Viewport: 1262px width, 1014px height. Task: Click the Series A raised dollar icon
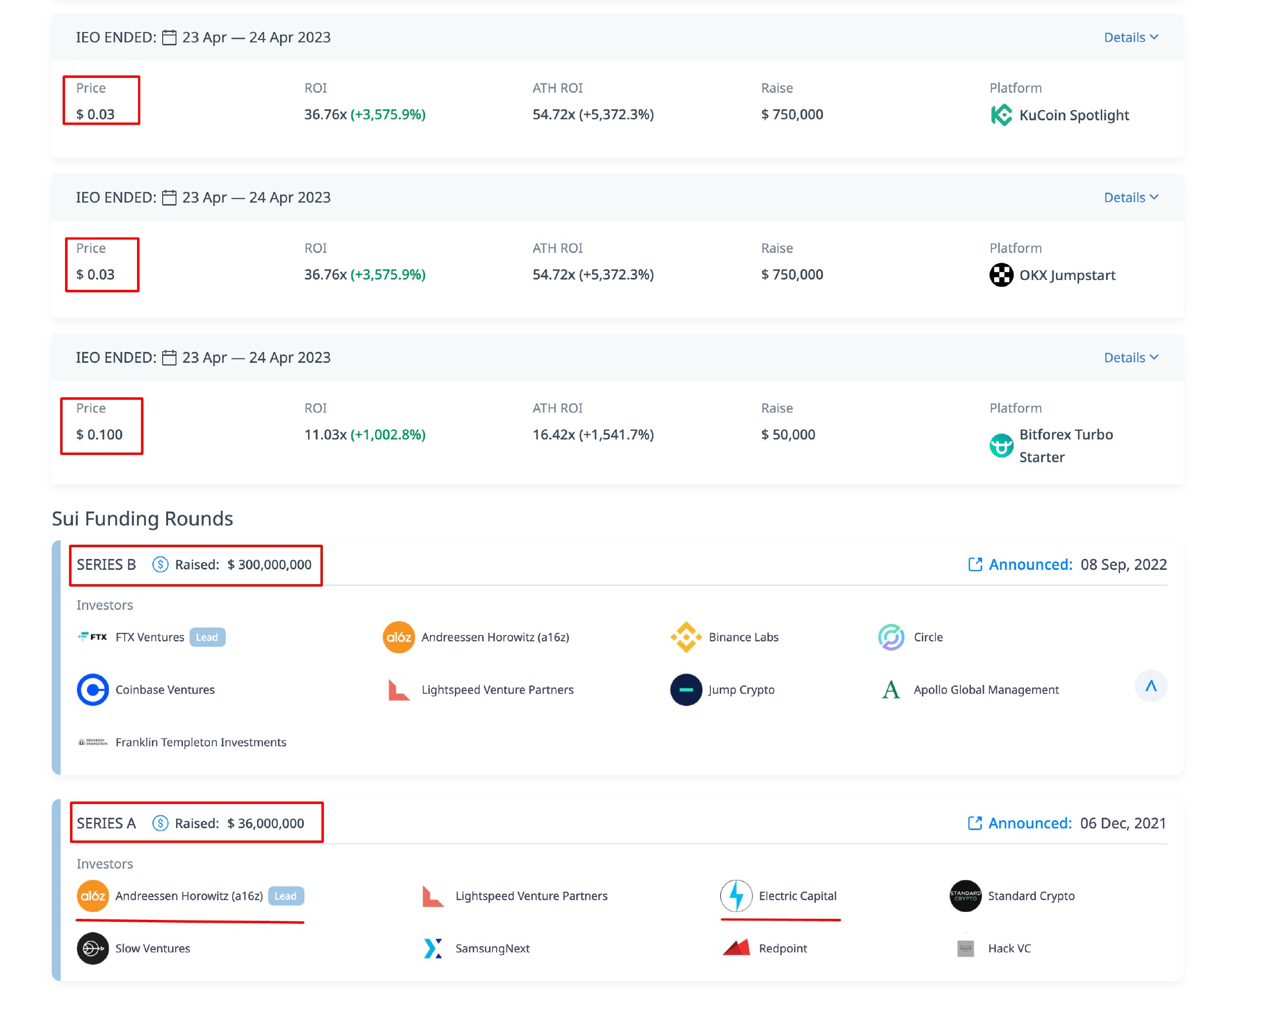coord(160,823)
